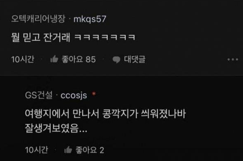The width and height of the screenshot is (243, 161).
Task: Like the comment by mkqs57 using thumbs-up icon
Action: [54, 59]
